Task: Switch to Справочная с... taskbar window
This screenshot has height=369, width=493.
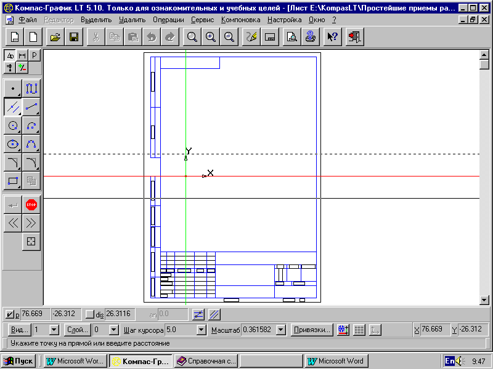Action: pos(206,361)
